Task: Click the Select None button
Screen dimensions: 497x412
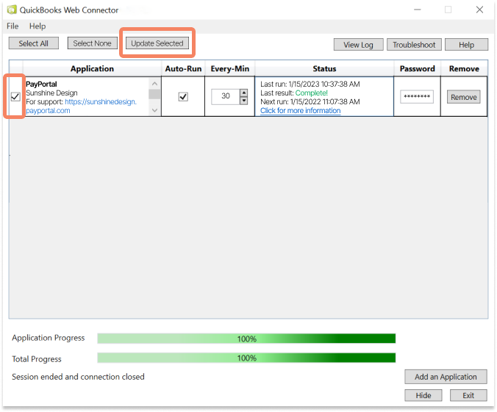Action: (92, 43)
